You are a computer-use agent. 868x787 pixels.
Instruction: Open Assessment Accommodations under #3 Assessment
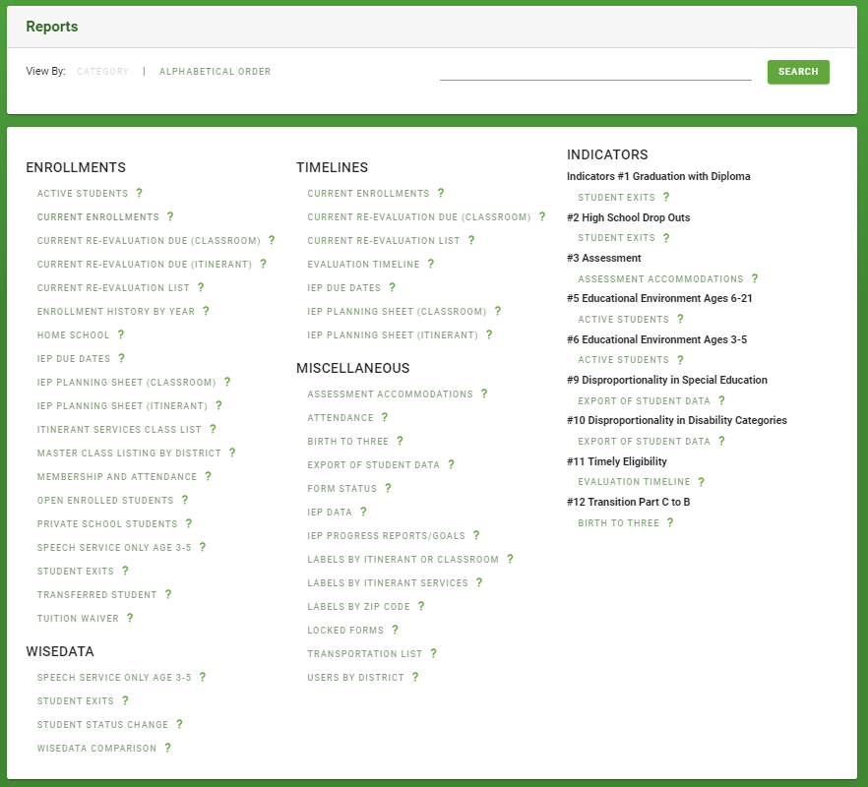click(x=661, y=279)
